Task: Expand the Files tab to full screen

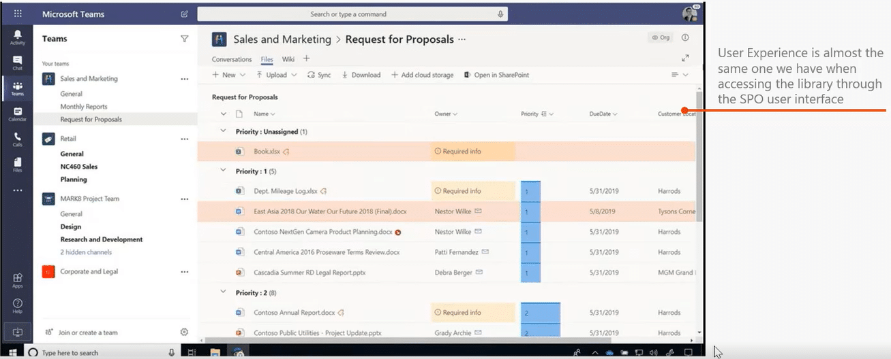Action: (685, 58)
